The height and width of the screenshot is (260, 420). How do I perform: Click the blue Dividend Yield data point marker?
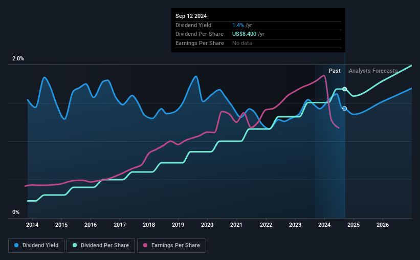coord(345,109)
